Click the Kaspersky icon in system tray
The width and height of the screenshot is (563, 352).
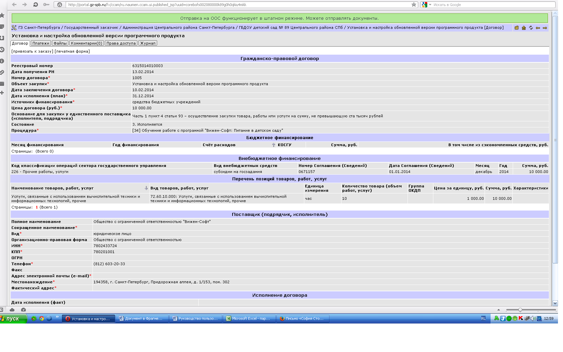point(520,318)
